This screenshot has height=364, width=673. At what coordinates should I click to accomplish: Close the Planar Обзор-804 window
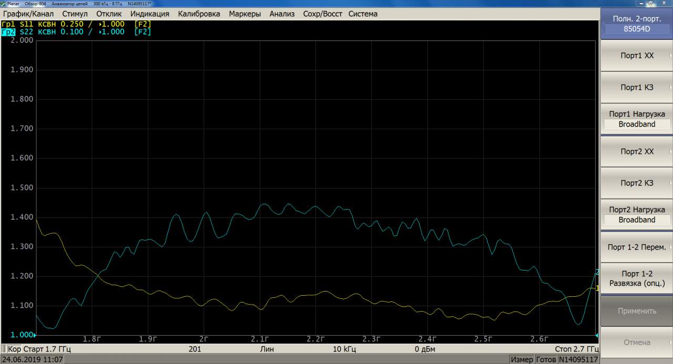(665, 3)
